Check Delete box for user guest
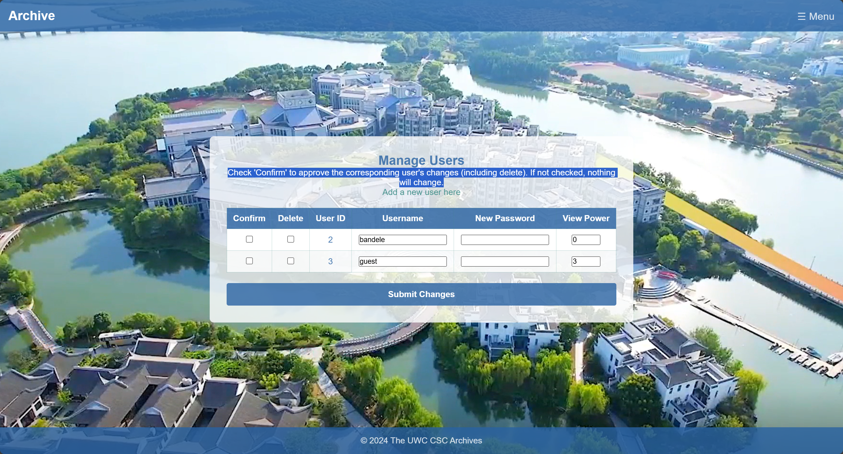This screenshot has width=843, height=454. coord(291,261)
